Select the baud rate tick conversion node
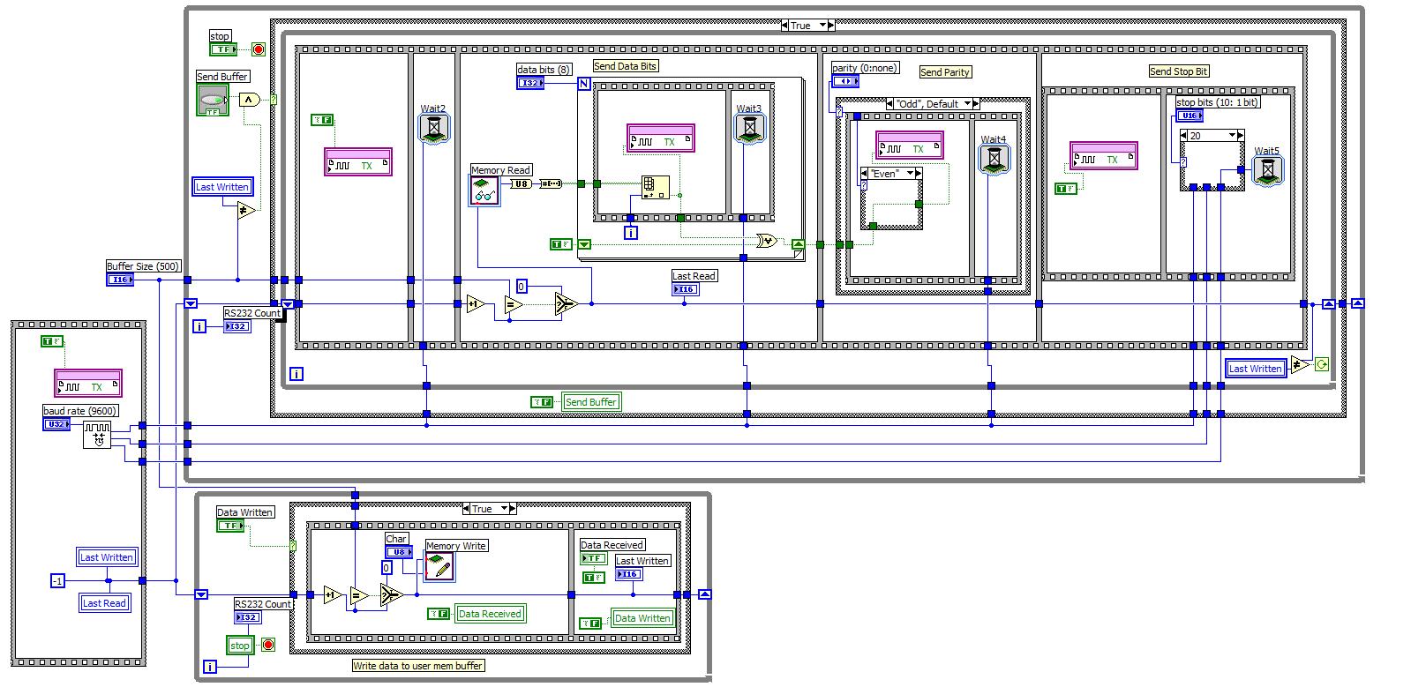1411x687 pixels. (x=97, y=434)
